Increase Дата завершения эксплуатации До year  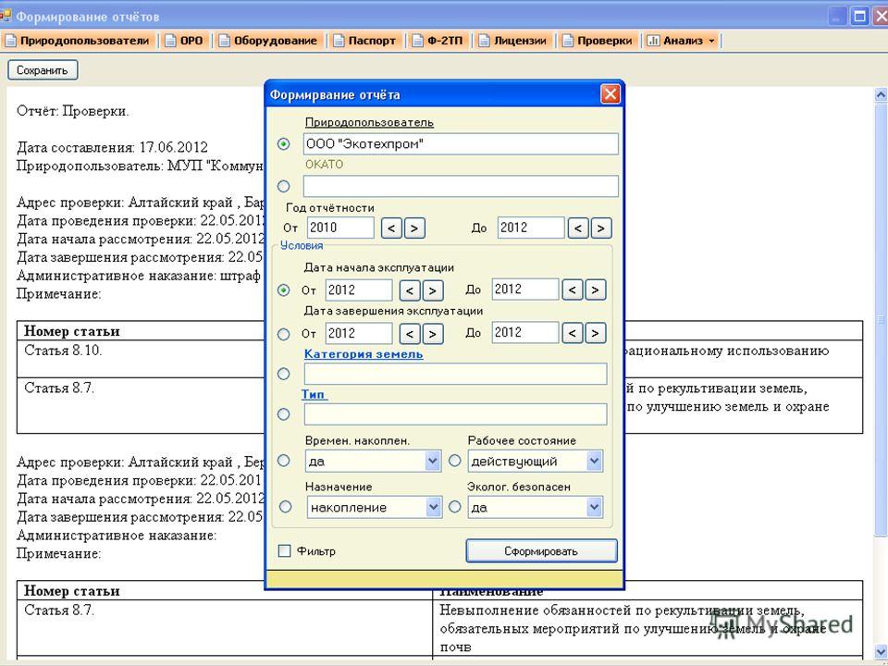[595, 333]
